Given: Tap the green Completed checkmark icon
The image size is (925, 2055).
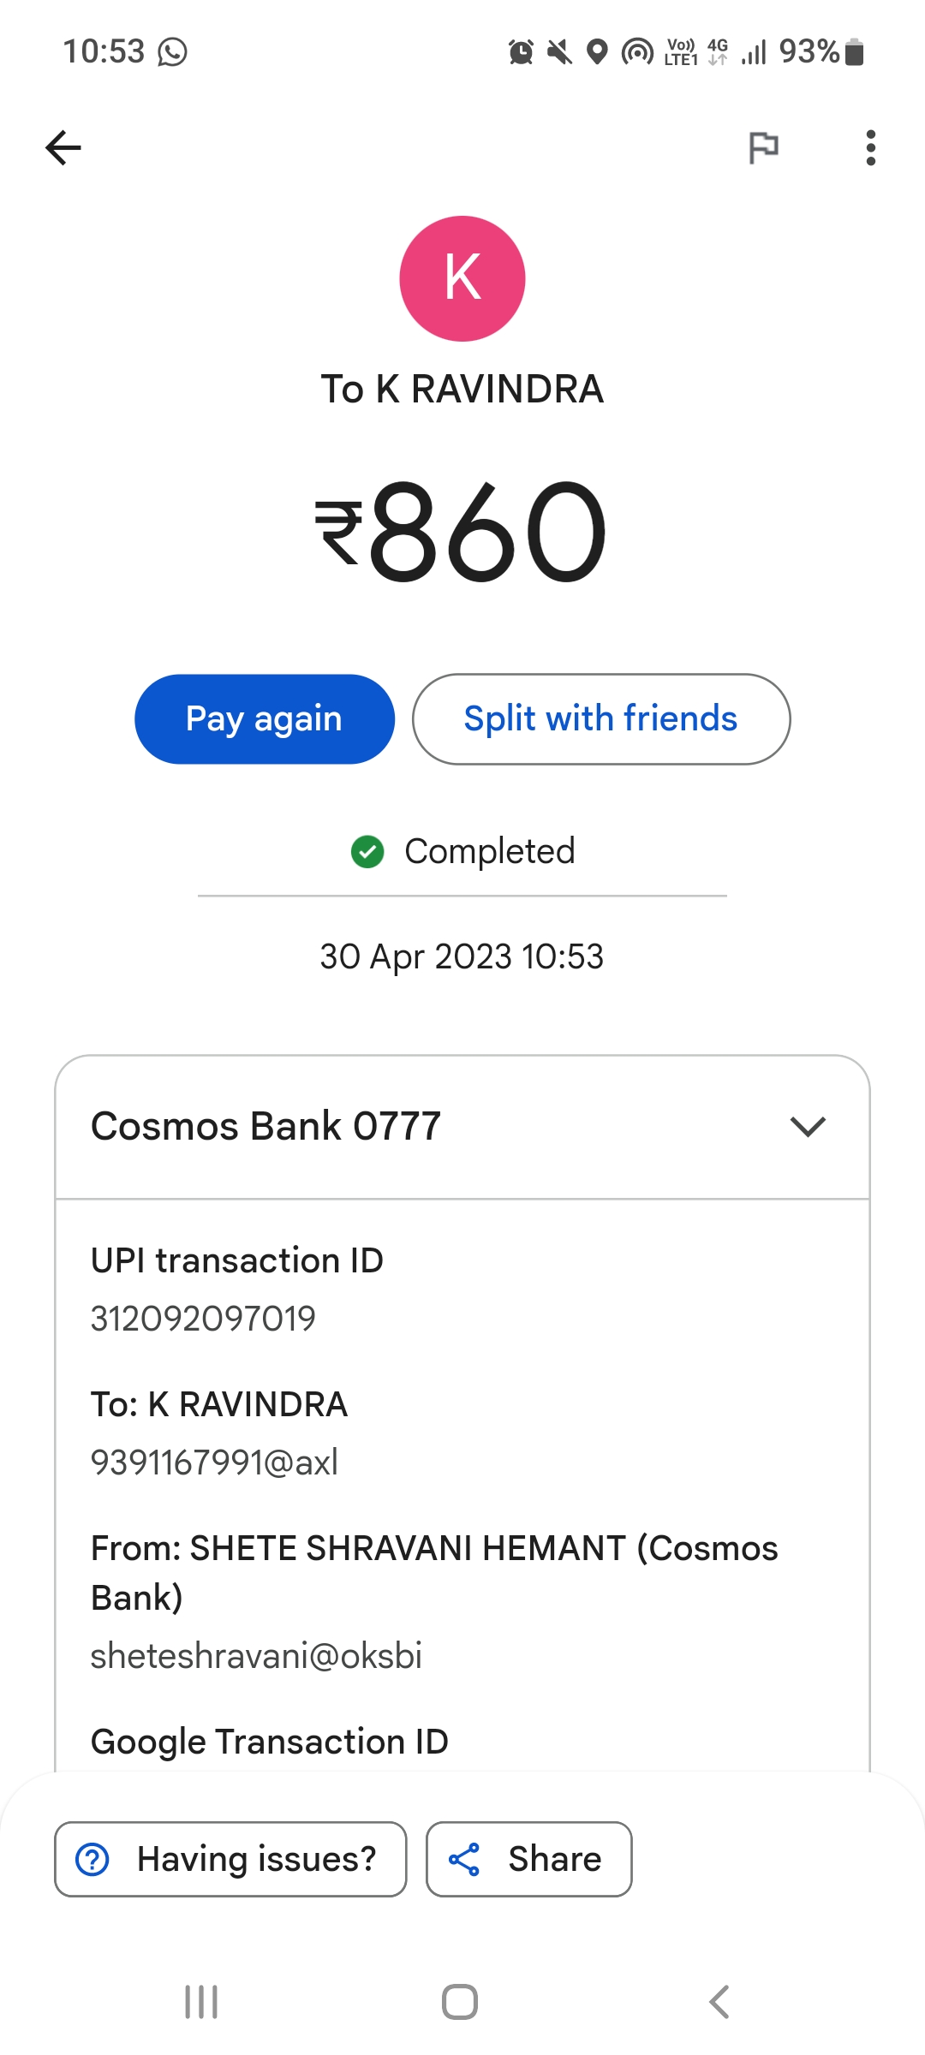Looking at the screenshot, I should 367,852.
